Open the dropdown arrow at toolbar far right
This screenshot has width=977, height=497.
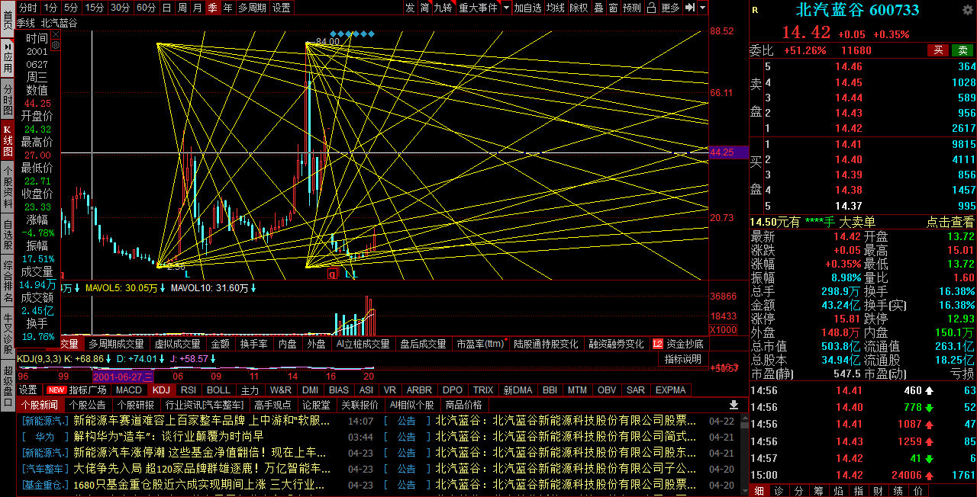701,8
